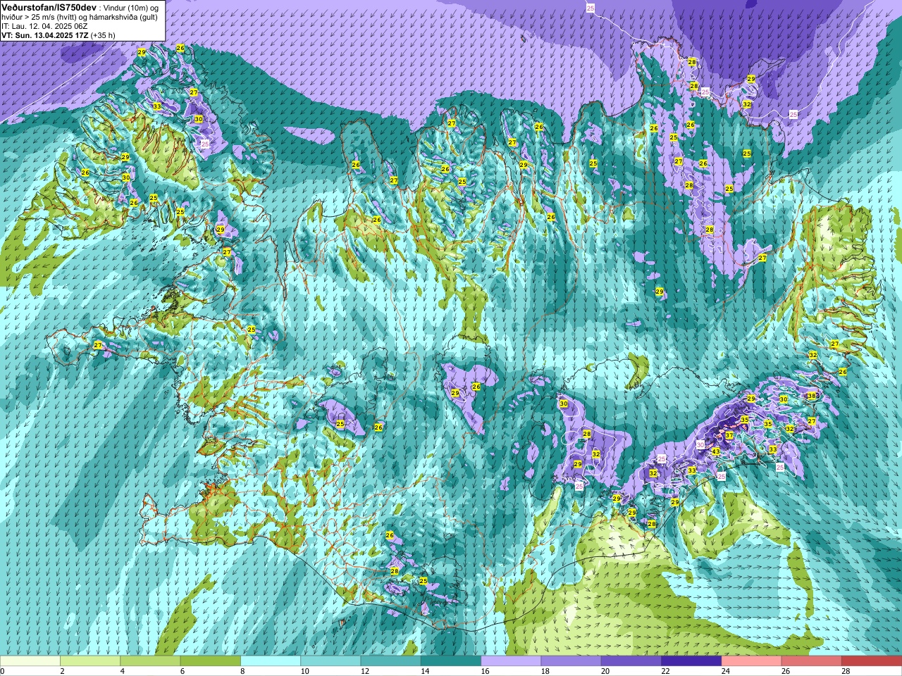
Task: Pick the salmon 26–28 legend swatch
Action: coord(812,661)
